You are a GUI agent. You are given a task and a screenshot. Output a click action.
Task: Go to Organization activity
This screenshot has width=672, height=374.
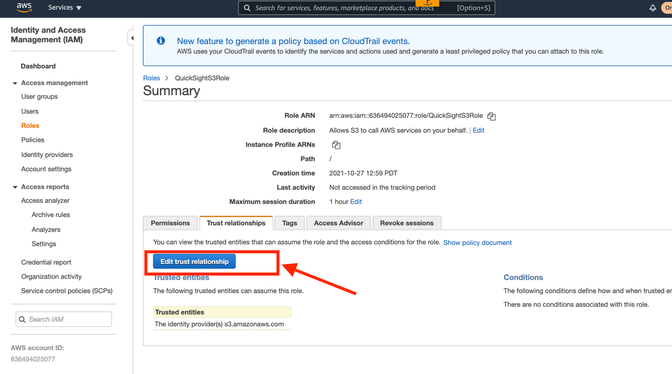coord(51,277)
